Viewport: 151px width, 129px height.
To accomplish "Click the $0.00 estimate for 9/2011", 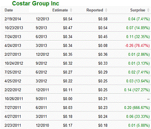I will click(68, 99).
